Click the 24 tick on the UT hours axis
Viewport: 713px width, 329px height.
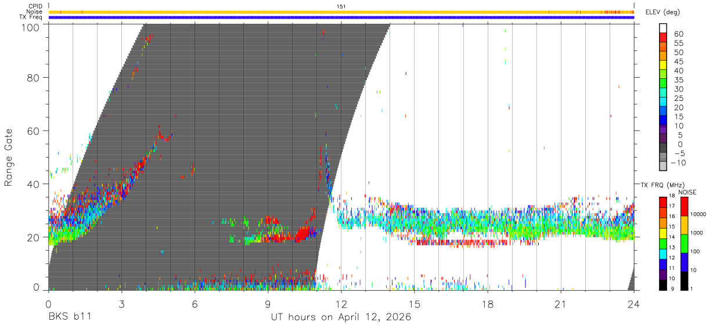coord(634,303)
